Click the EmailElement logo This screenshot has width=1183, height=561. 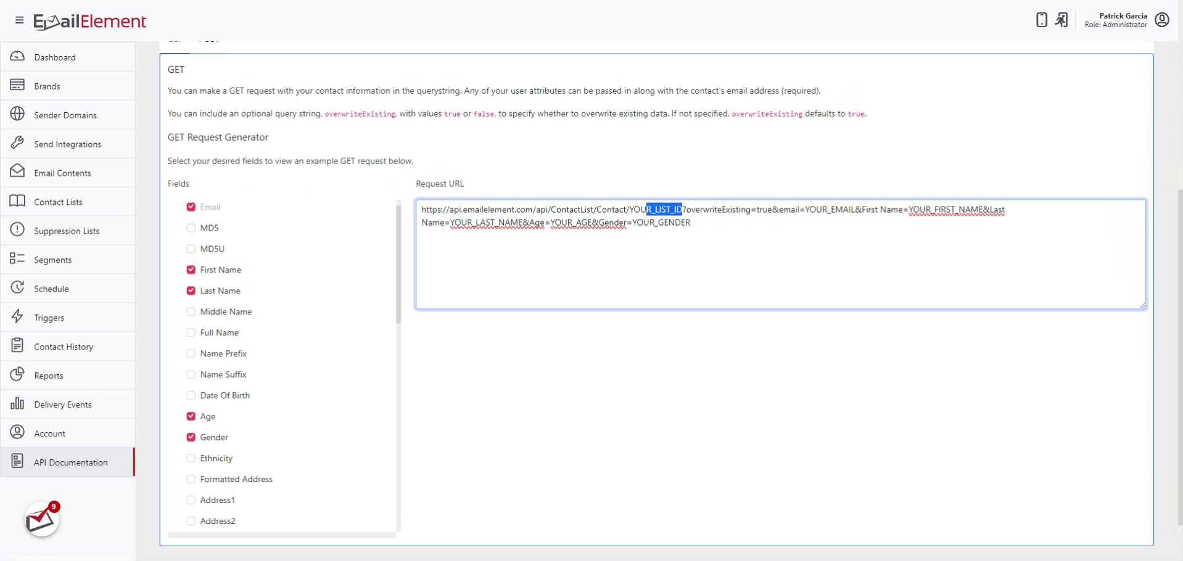[x=90, y=22]
